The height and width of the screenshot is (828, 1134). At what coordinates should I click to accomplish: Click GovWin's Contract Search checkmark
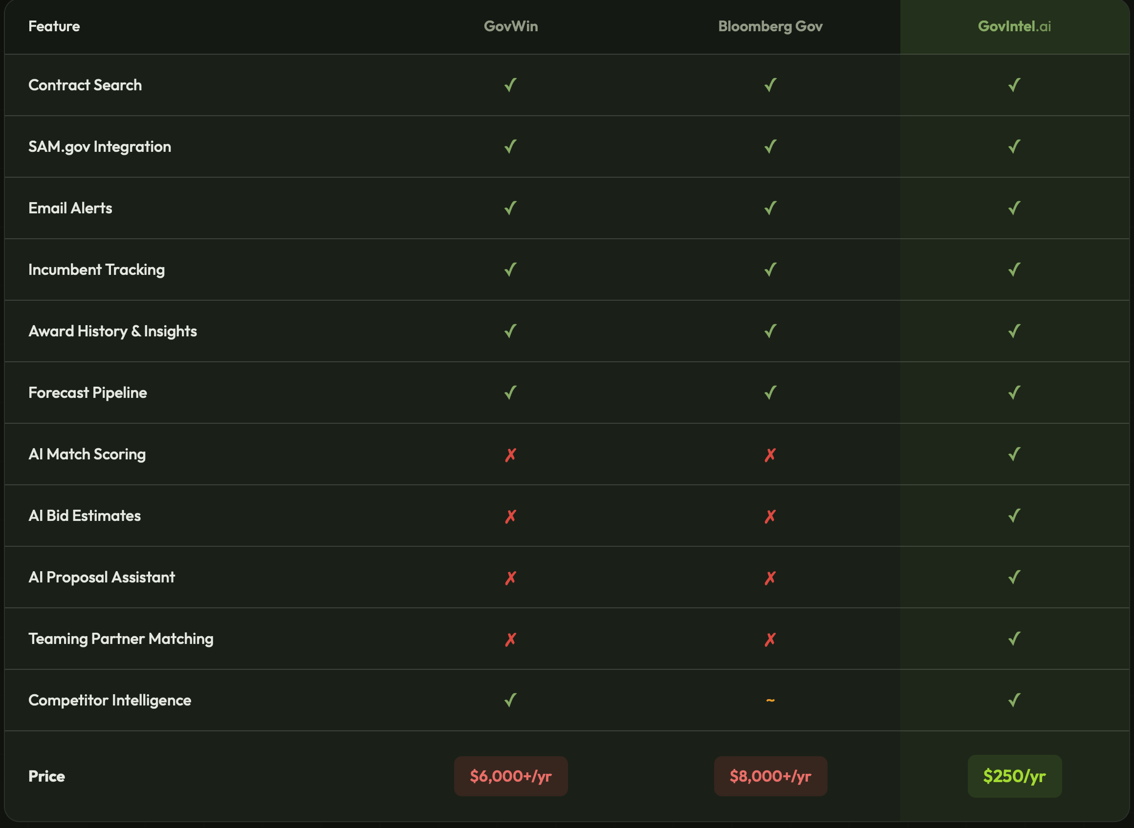point(510,85)
